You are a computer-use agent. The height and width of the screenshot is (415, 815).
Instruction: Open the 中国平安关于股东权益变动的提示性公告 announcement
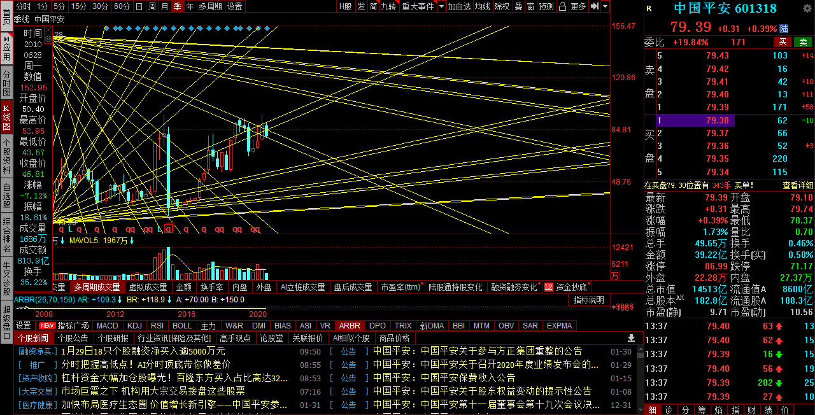pos(482,391)
